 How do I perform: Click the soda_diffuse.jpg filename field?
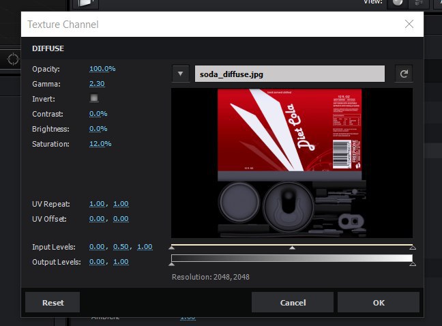point(290,74)
